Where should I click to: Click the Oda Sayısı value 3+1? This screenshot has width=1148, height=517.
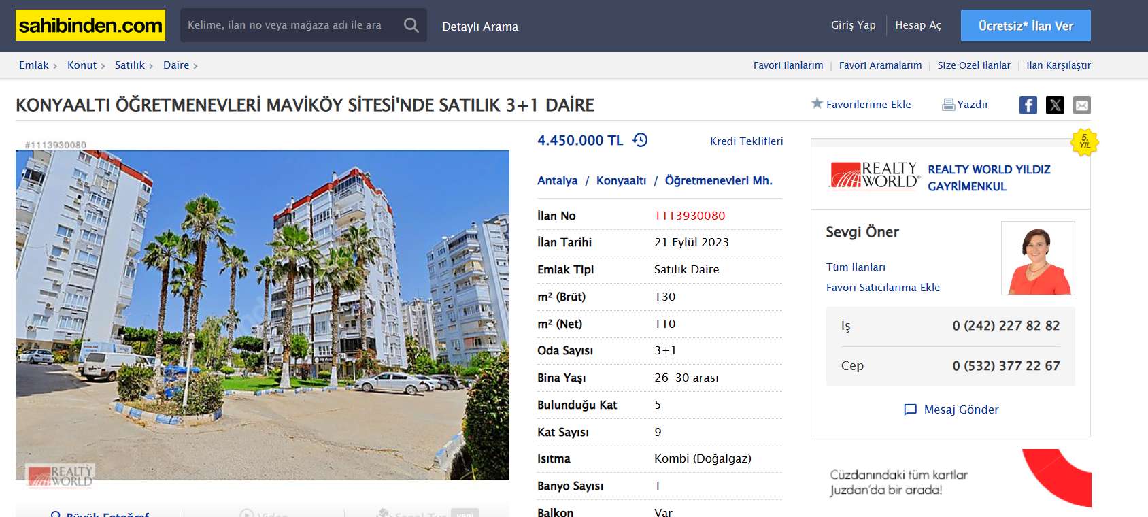coord(665,350)
